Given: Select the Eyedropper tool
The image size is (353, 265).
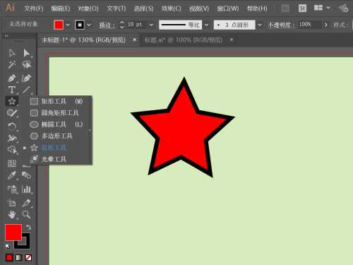Looking at the screenshot, I should point(12,175).
